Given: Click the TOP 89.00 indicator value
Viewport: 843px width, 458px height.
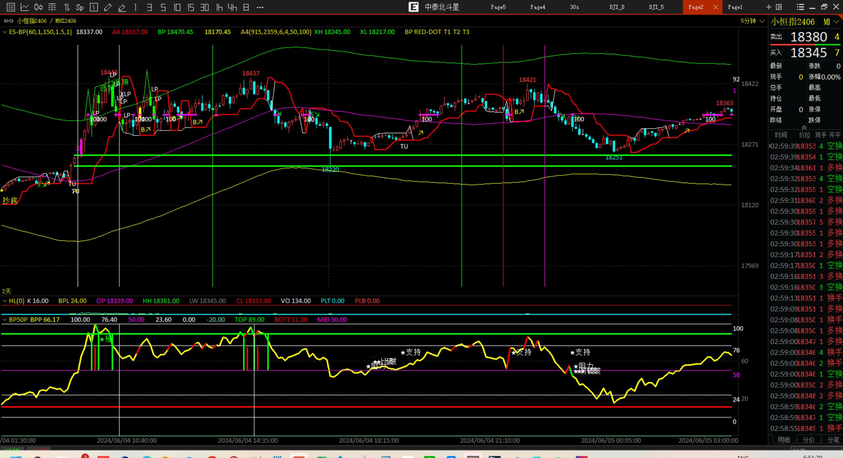Looking at the screenshot, I should (x=249, y=319).
